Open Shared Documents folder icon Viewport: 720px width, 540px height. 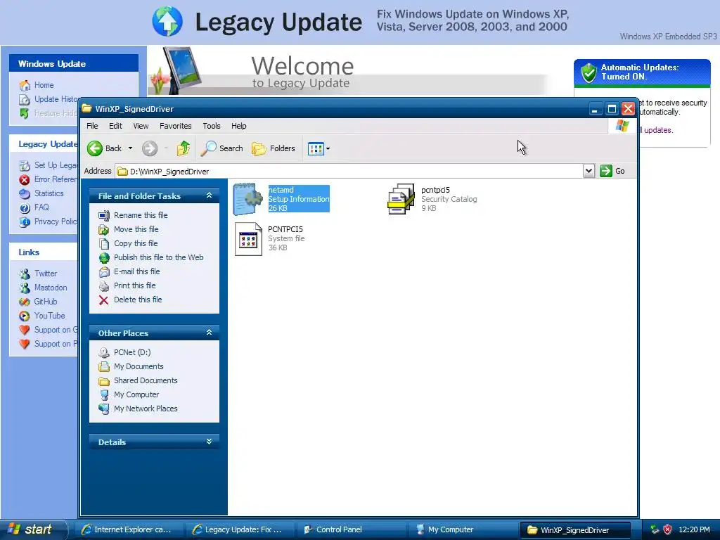point(104,380)
